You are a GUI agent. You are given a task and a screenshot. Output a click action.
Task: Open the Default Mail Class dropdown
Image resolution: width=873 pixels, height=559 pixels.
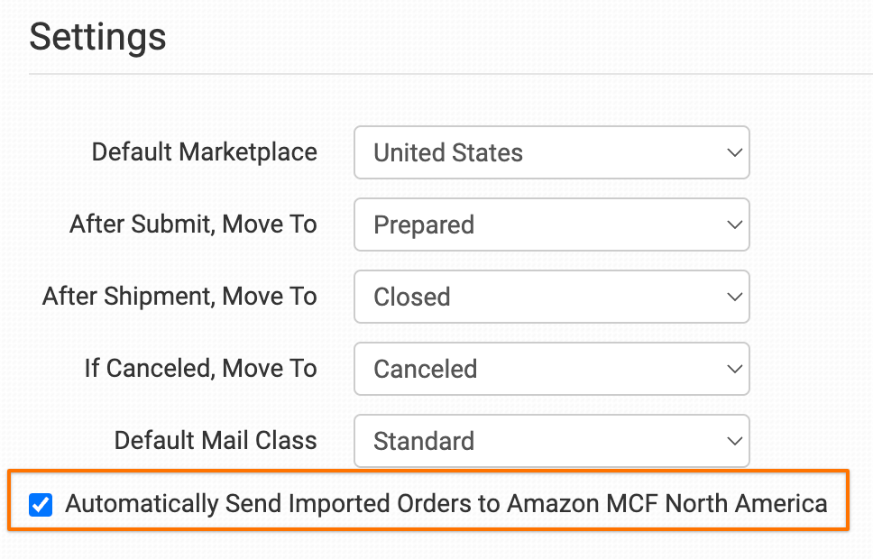pos(551,441)
